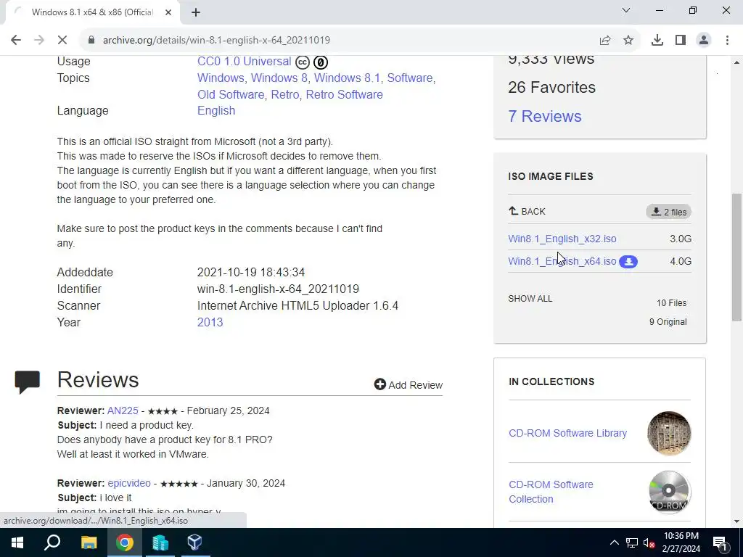
Task: Bookmark this page with the star
Action: pos(628,41)
